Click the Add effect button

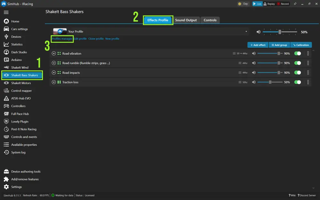coord(258,45)
